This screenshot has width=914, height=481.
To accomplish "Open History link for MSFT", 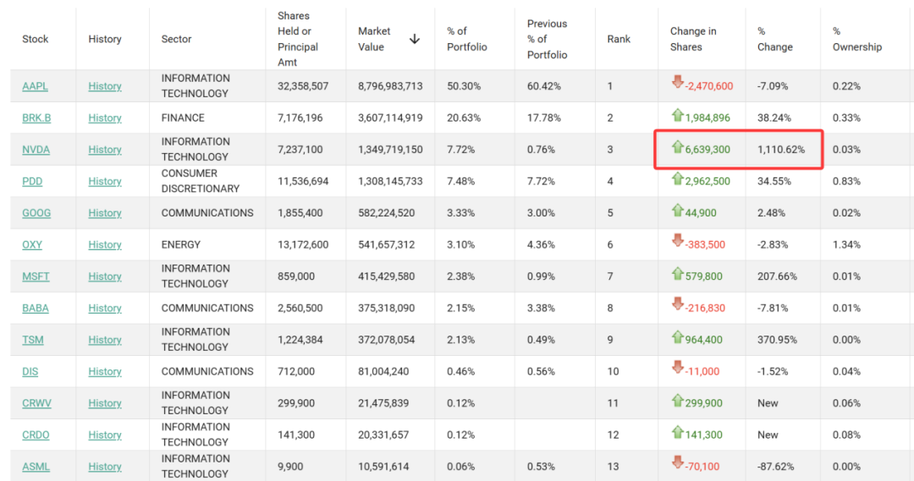I will click(105, 276).
